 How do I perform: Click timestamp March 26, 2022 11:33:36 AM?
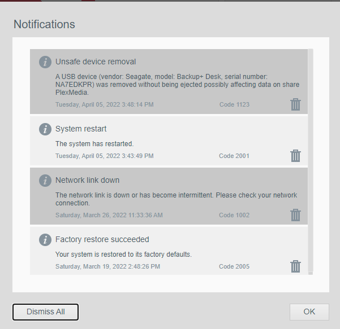click(x=109, y=215)
